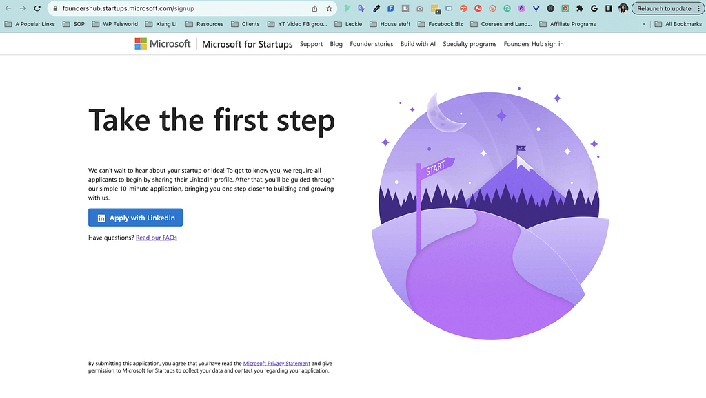This screenshot has height=398, width=706.
Task: Open Build with AI in navigation
Action: pos(418,44)
